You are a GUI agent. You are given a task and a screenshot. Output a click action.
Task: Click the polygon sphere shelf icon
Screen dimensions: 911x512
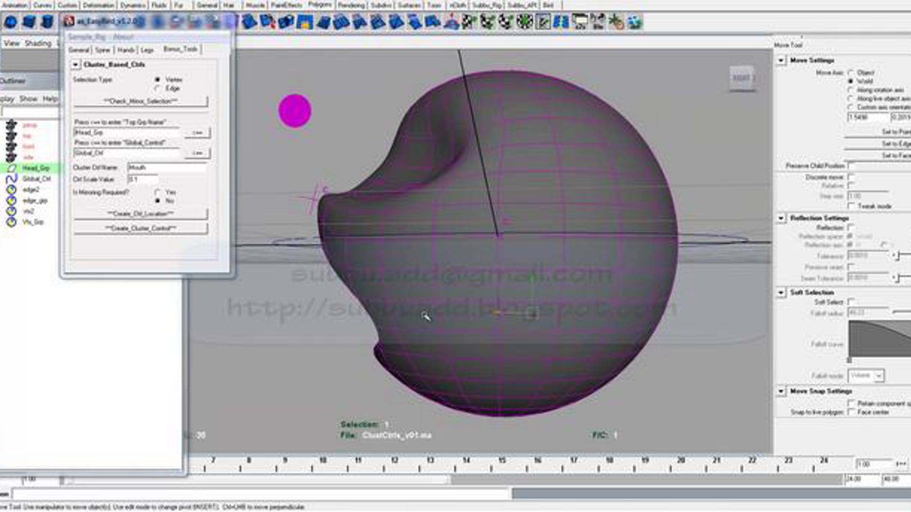(x=10, y=22)
